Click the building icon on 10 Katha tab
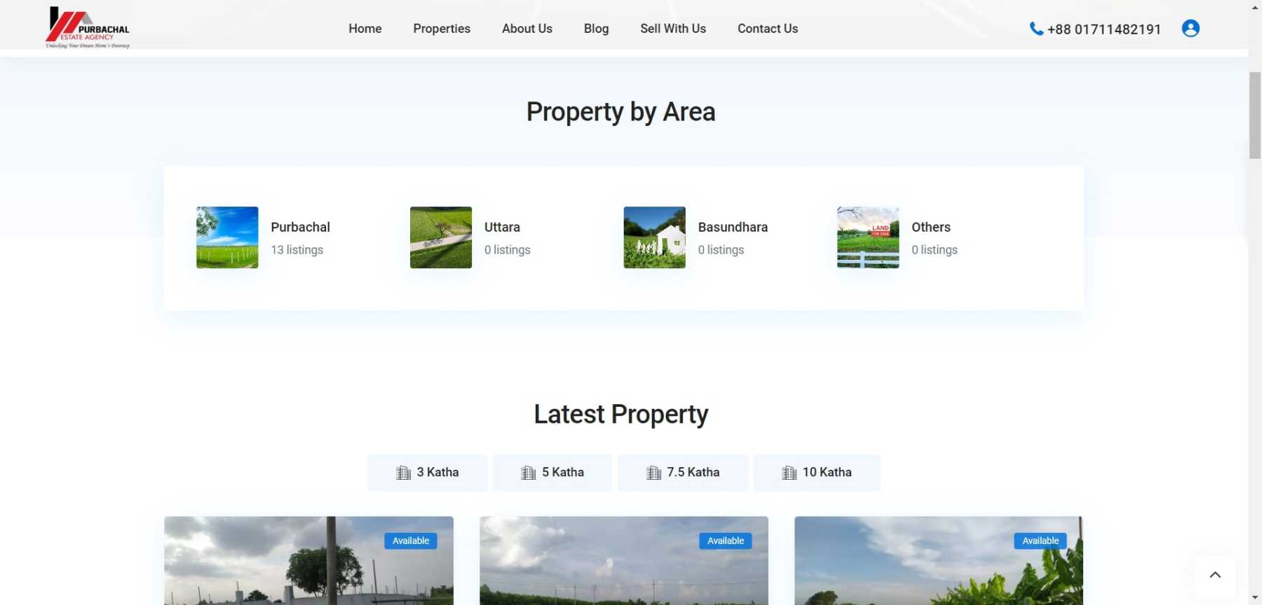This screenshot has height=605, width=1262. [789, 473]
